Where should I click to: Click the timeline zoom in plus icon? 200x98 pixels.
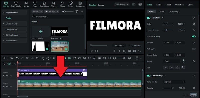(129, 58)
